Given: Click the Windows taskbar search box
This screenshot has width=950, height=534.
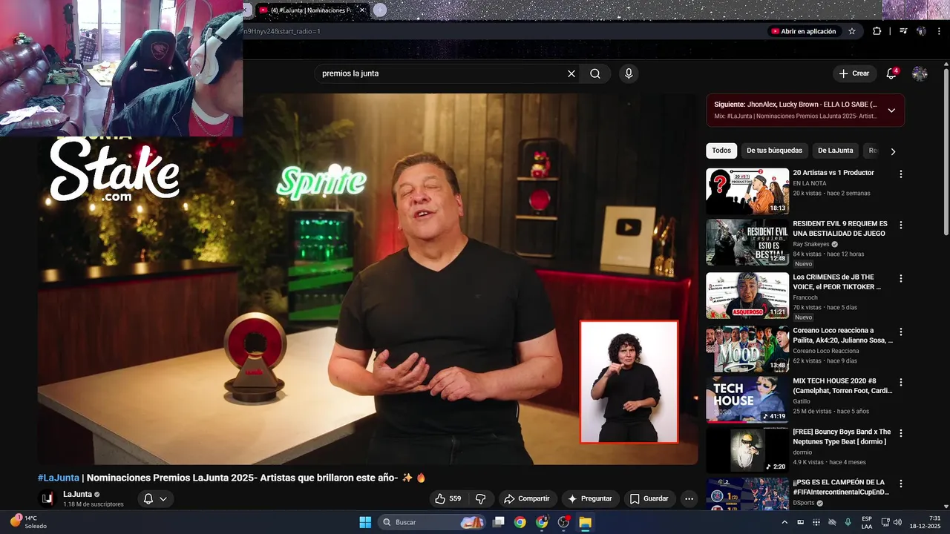Looking at the screenshot, I should pos(432,522).
